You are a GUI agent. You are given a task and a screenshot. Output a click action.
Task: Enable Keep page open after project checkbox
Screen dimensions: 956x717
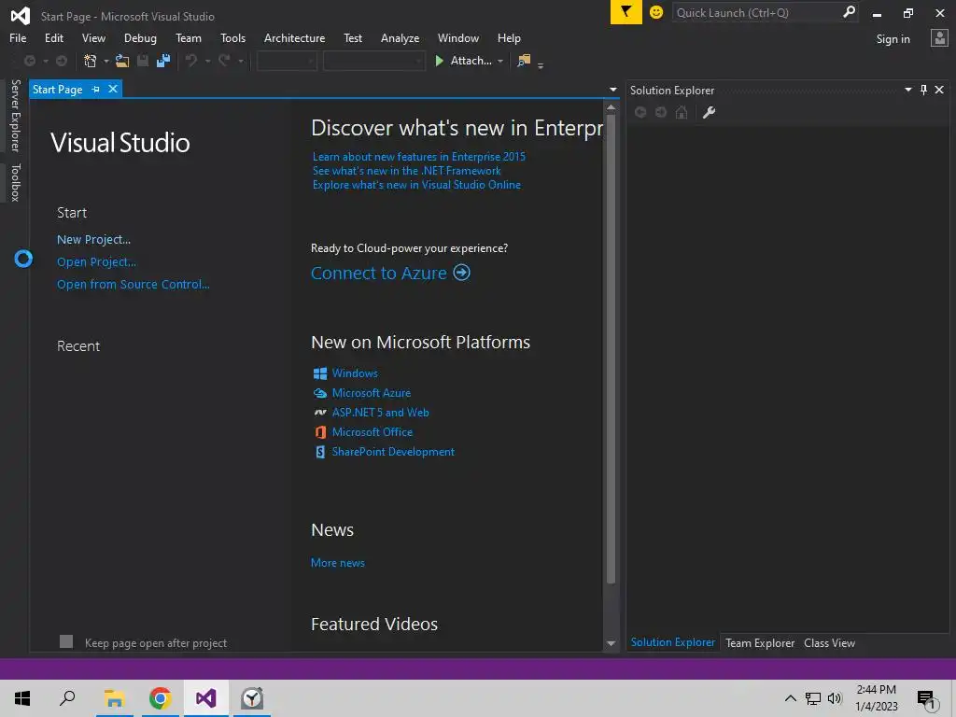point(66,641)
